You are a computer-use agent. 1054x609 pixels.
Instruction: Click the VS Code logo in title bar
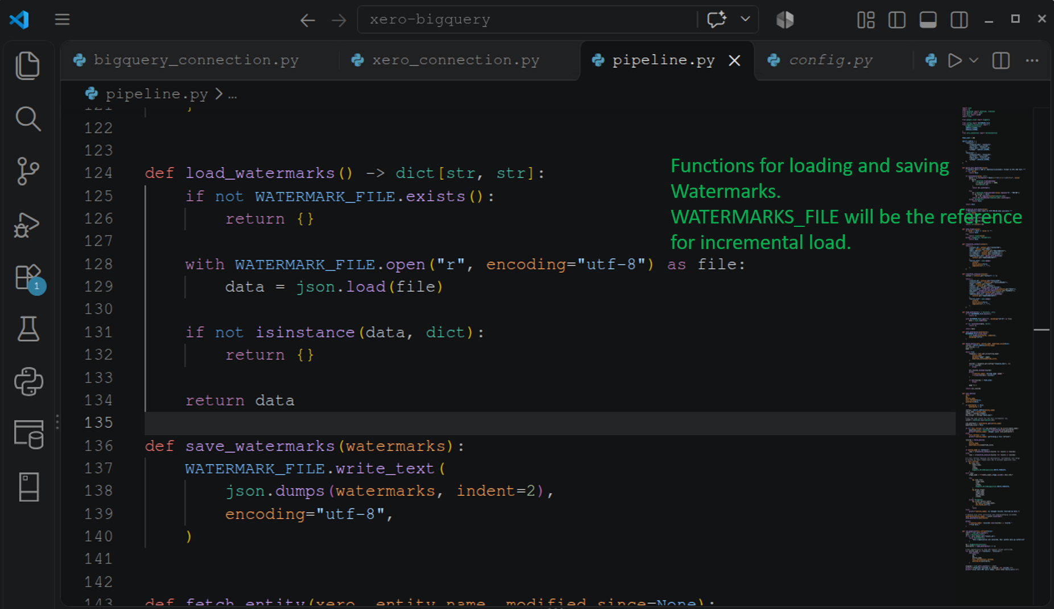click(x=19, y=20)
